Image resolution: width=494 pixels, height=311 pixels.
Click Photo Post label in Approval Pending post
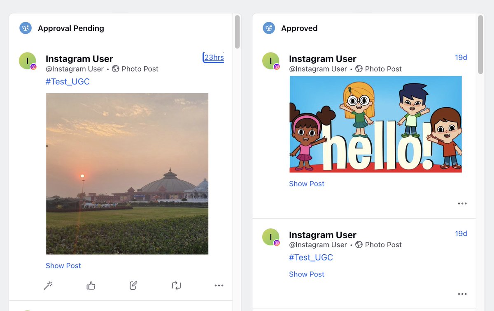140,69
